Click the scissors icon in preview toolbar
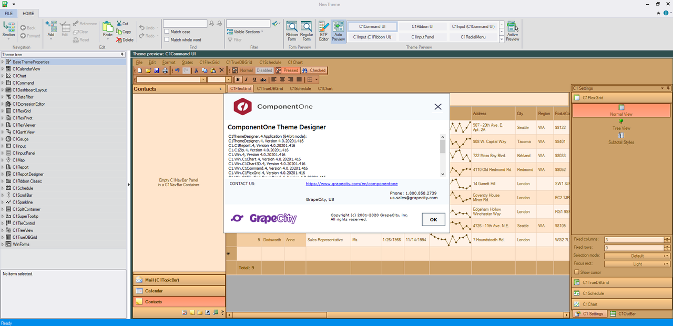This screenshot has width=673, height=326. [x=196, y=70]
